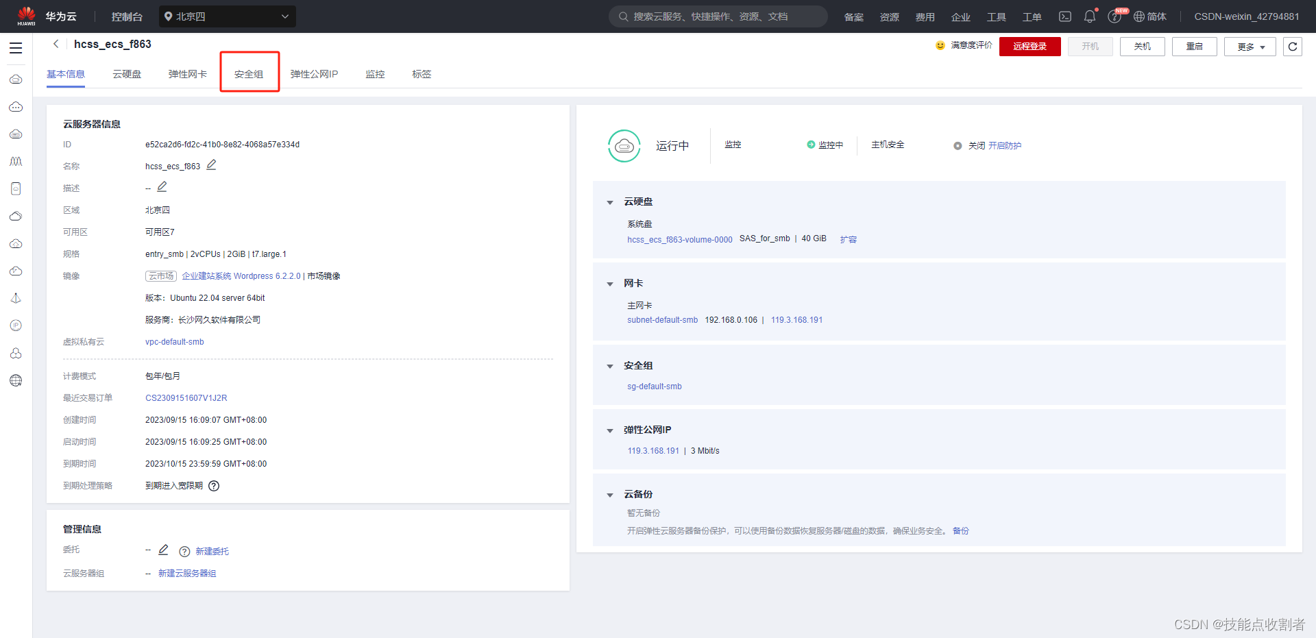Collapse the 网卡 section
The image size is (1316, 638).
610,284
